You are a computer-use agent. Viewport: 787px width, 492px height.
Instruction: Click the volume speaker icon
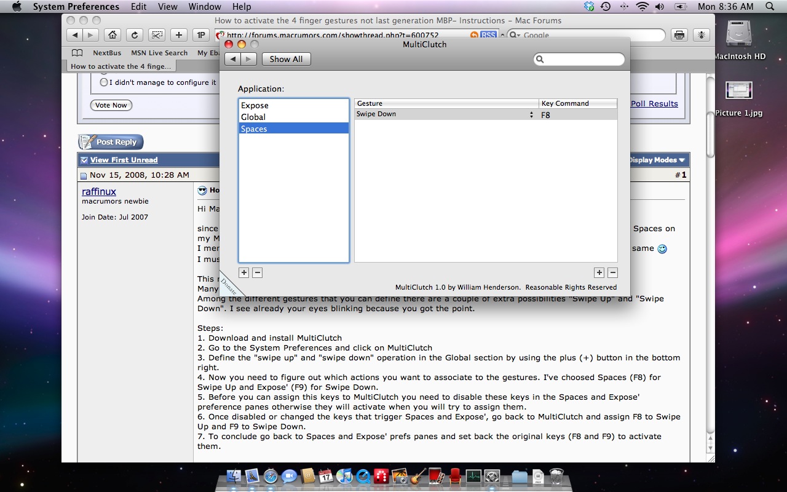[660, 7]
